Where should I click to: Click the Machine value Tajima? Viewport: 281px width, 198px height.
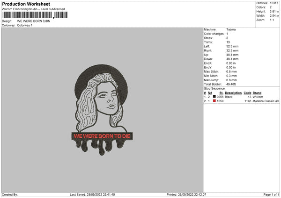[x=231, y=29]
